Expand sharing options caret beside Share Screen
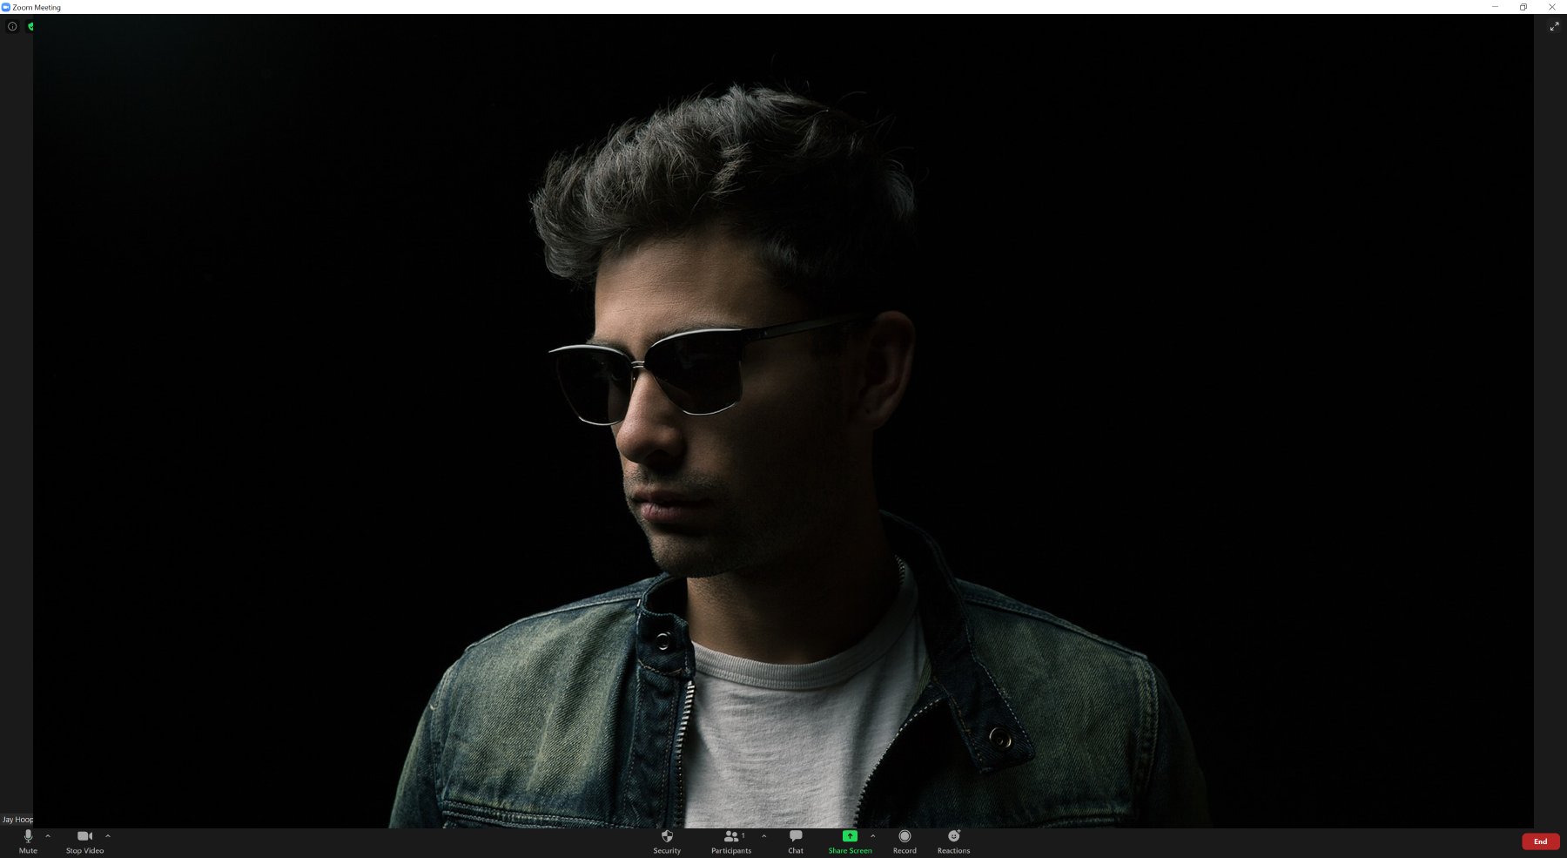 (x=873, y=836)
